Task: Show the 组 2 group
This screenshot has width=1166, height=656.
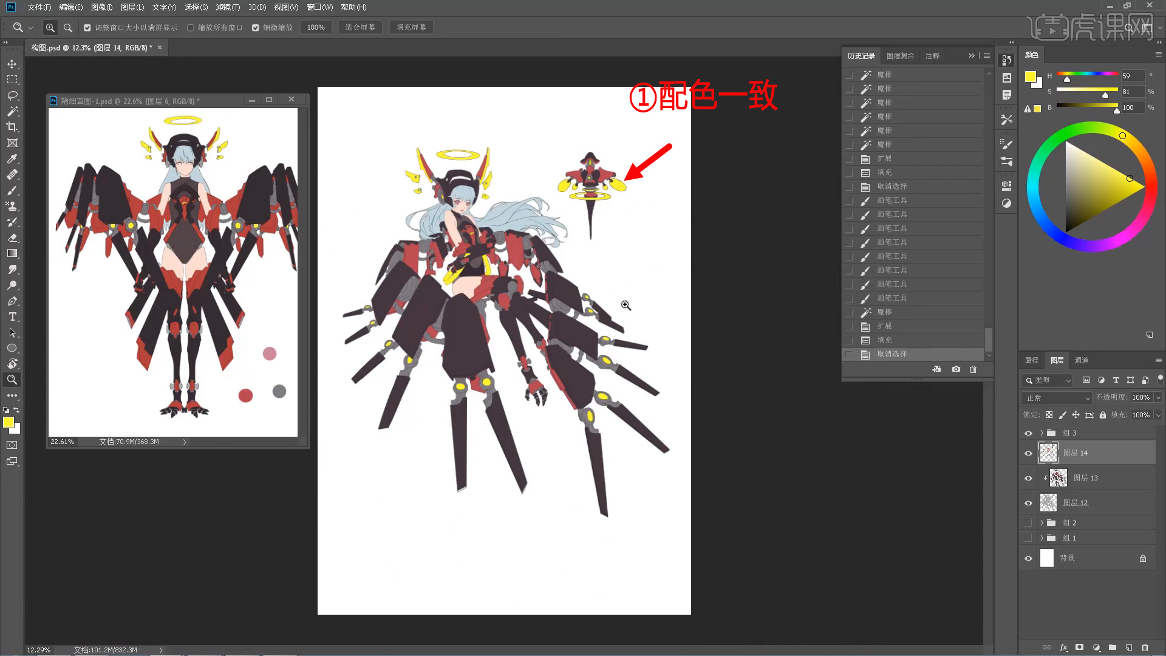Action: point(1028,522)
